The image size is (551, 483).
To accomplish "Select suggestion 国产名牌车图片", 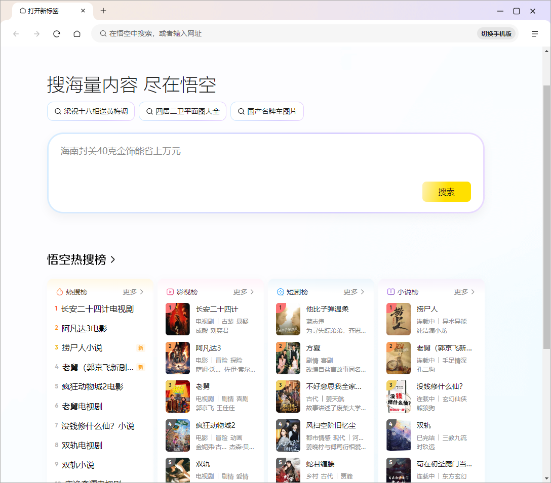I will coord(267,111).
